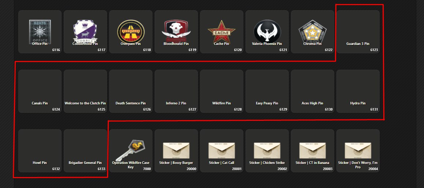Pick the Chroma Pin pentagon icon
The height and width of the screenshot is (188, 424).
[x=312, y=31]
